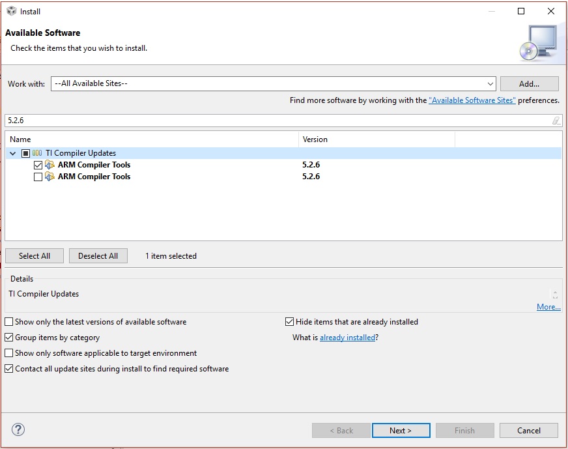Check the second ARM Compiler Tools checkbox
568x449 pixels.
click(38, 177)
